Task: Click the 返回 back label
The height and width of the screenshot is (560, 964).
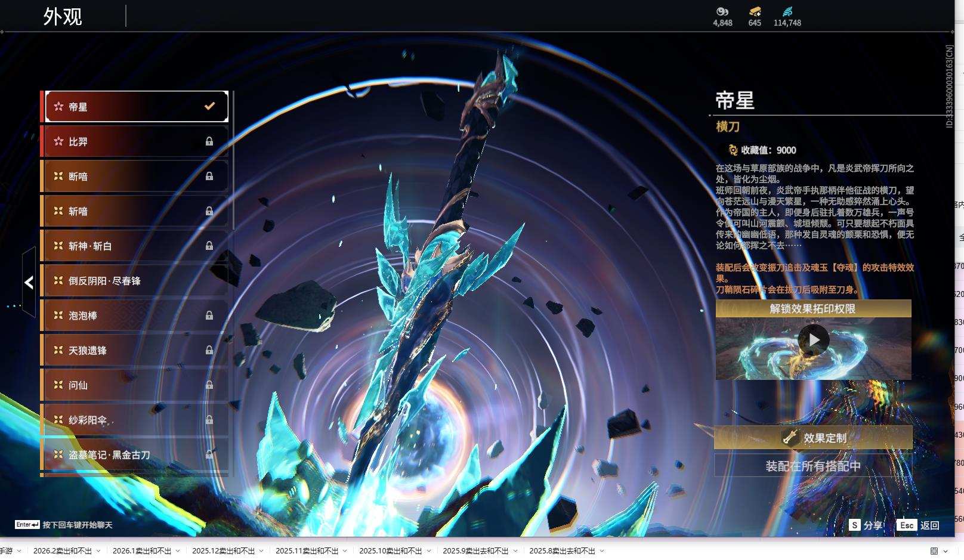Action: click(929, 525)
